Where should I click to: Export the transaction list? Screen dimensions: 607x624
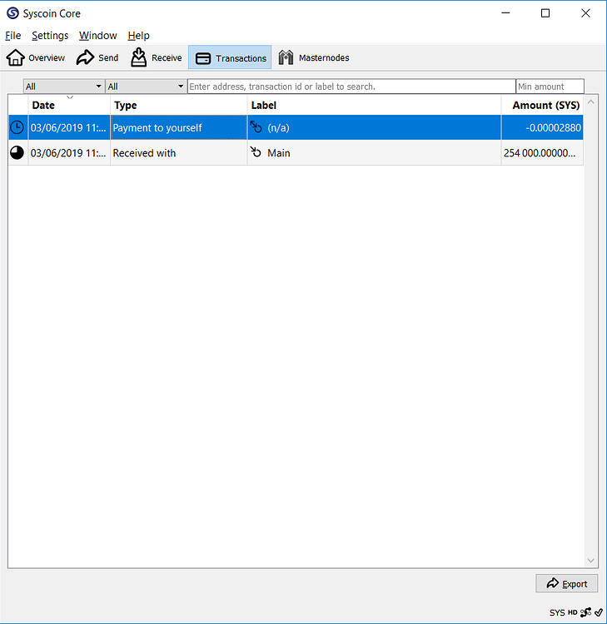(566, 583)
